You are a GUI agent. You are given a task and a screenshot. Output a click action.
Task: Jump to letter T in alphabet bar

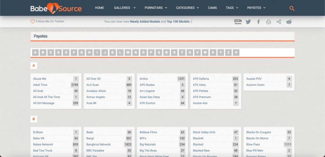point(182,52)
